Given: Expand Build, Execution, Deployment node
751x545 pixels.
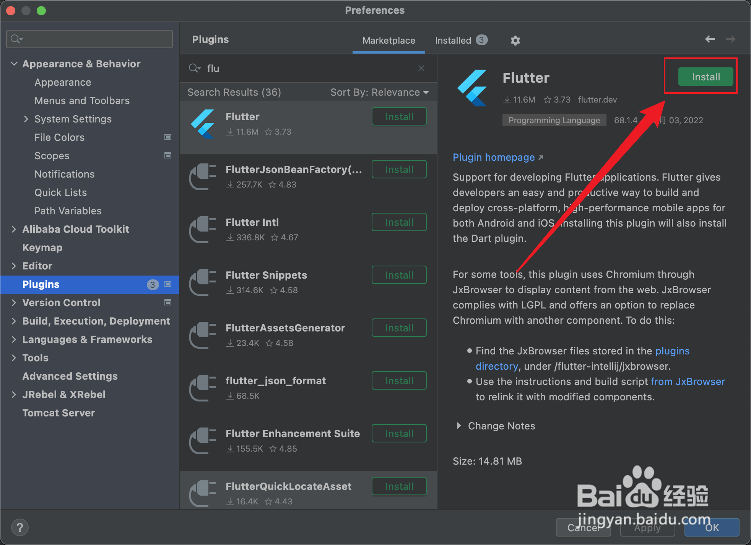Looking at the screenshot, I should tap(14, 321).
